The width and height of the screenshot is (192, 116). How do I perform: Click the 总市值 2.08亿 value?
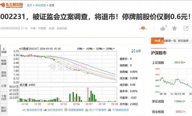(134, 104)
